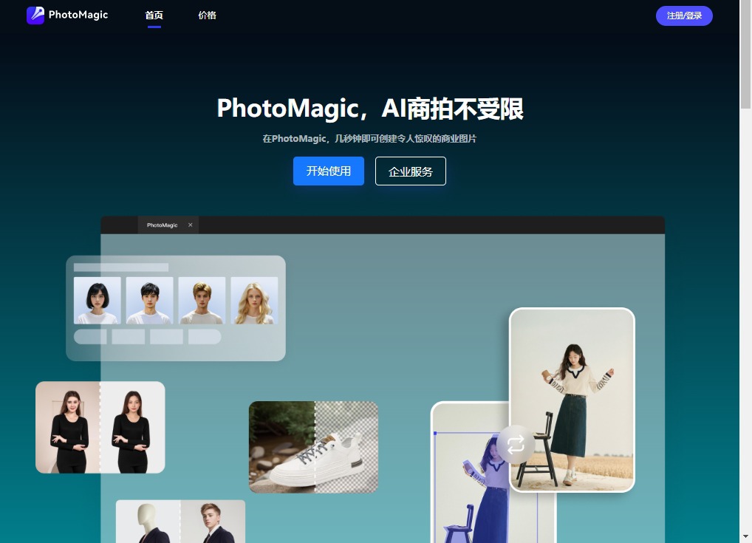Viewport: 752px width, 543px height.
Task: Click the PhotoMagic logo icon
Action: pyautogui.click(x=35, y=16)
